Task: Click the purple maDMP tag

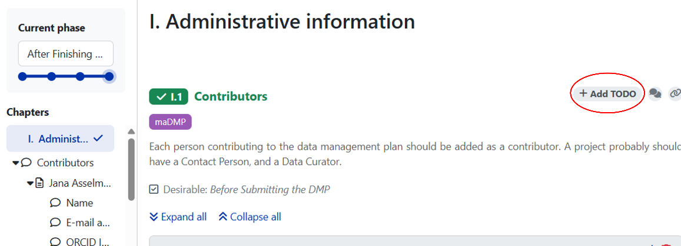Action: (x=170, y=122)
